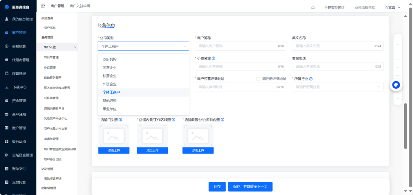
Task: Open the 斗拱智能助手 link
Action: point(334,8)
